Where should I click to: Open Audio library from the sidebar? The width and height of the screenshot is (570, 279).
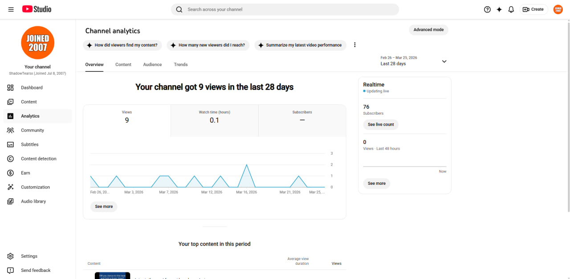tap(38, 201)
